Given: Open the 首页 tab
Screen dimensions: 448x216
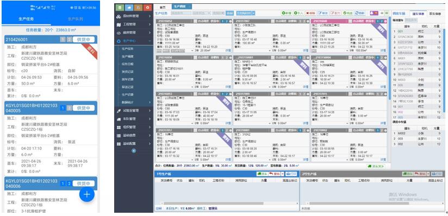Looking at the screenshot, I should pos(163,7).
